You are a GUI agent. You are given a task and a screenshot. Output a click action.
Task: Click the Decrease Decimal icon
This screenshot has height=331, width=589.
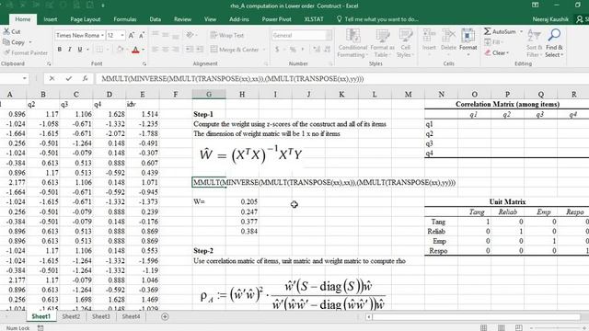tap(328, 49)
